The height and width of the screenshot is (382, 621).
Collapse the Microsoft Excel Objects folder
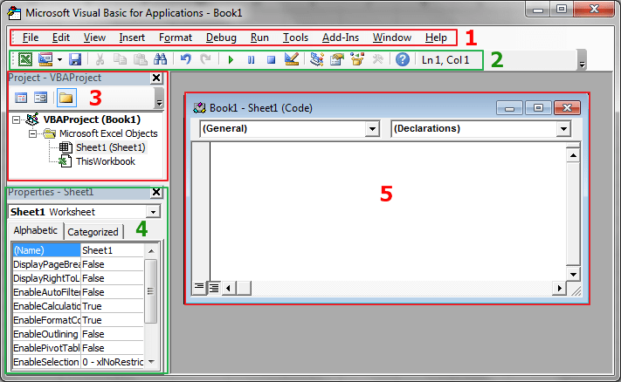tap(32, 133)
